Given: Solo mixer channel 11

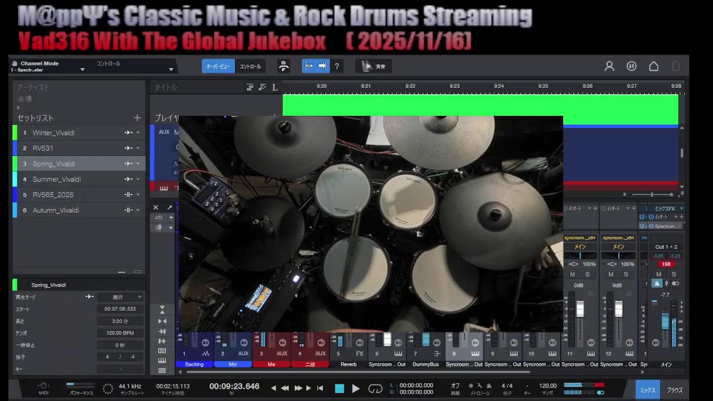Looking at the screenshot, I should [587, 274].
